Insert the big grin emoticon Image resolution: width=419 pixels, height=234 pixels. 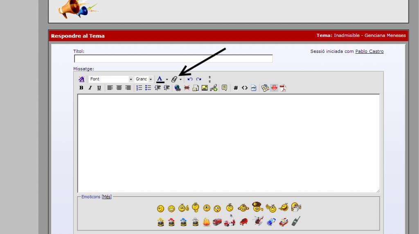171,209
